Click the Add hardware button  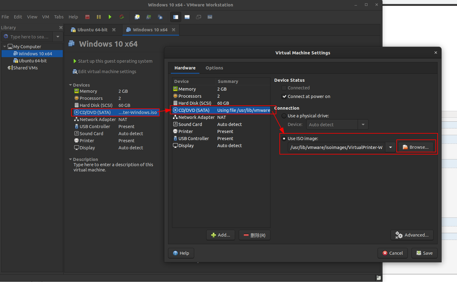pyautogui.click(x=221, y=235)
